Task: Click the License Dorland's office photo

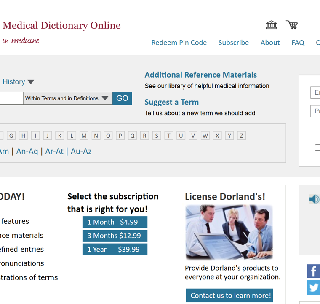Action: tap(229, 232)
